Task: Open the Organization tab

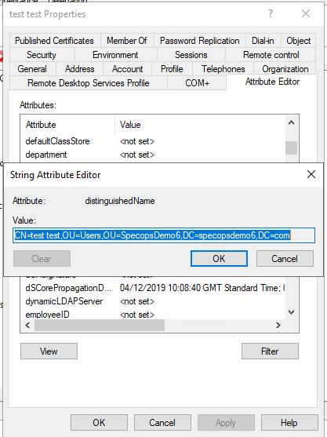Action: point(285,69)
